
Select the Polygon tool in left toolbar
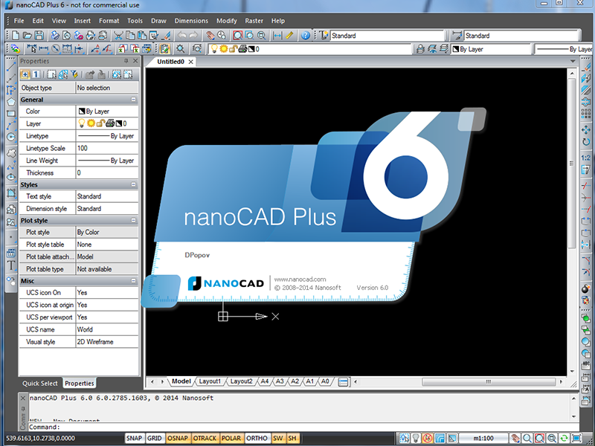pyautogui.click(x=11, y=102)
